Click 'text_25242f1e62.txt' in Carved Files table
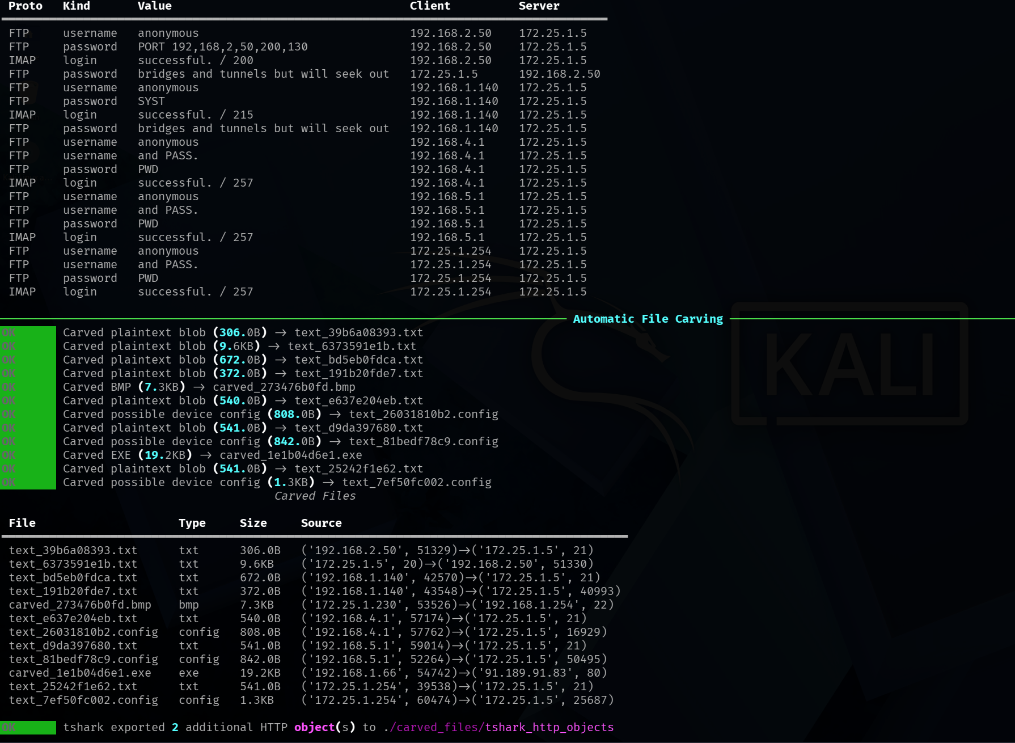 click(73, 687)
